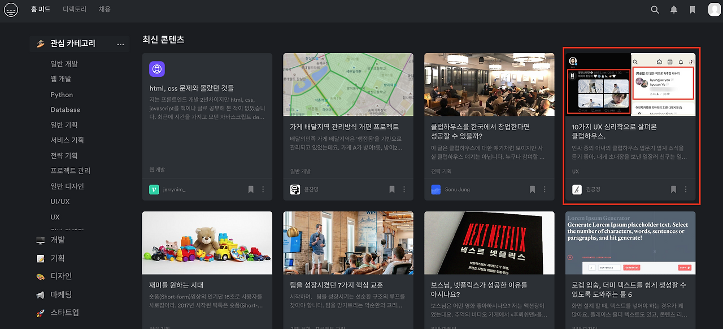Click the 개발 monitor icon
This screenshot has width=723, height=329.
40,240
